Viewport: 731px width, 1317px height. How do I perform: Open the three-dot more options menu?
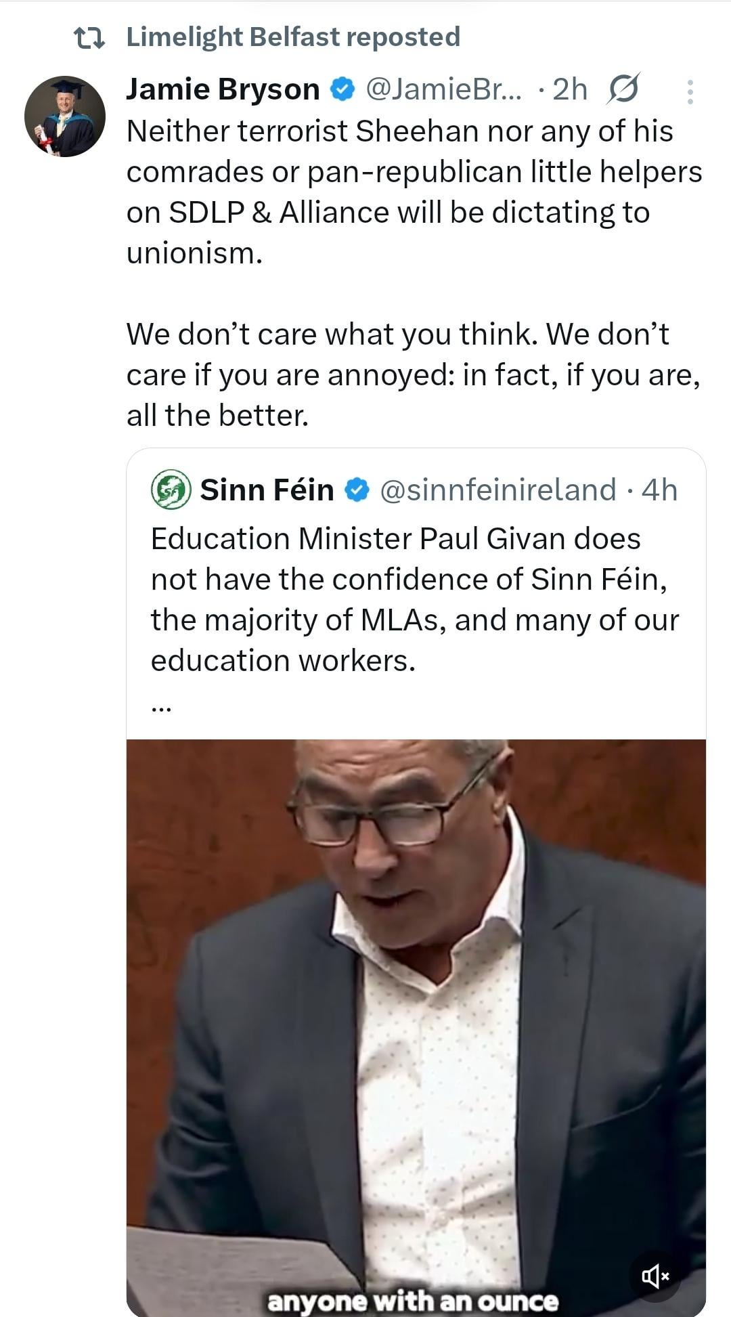(690, 92)
